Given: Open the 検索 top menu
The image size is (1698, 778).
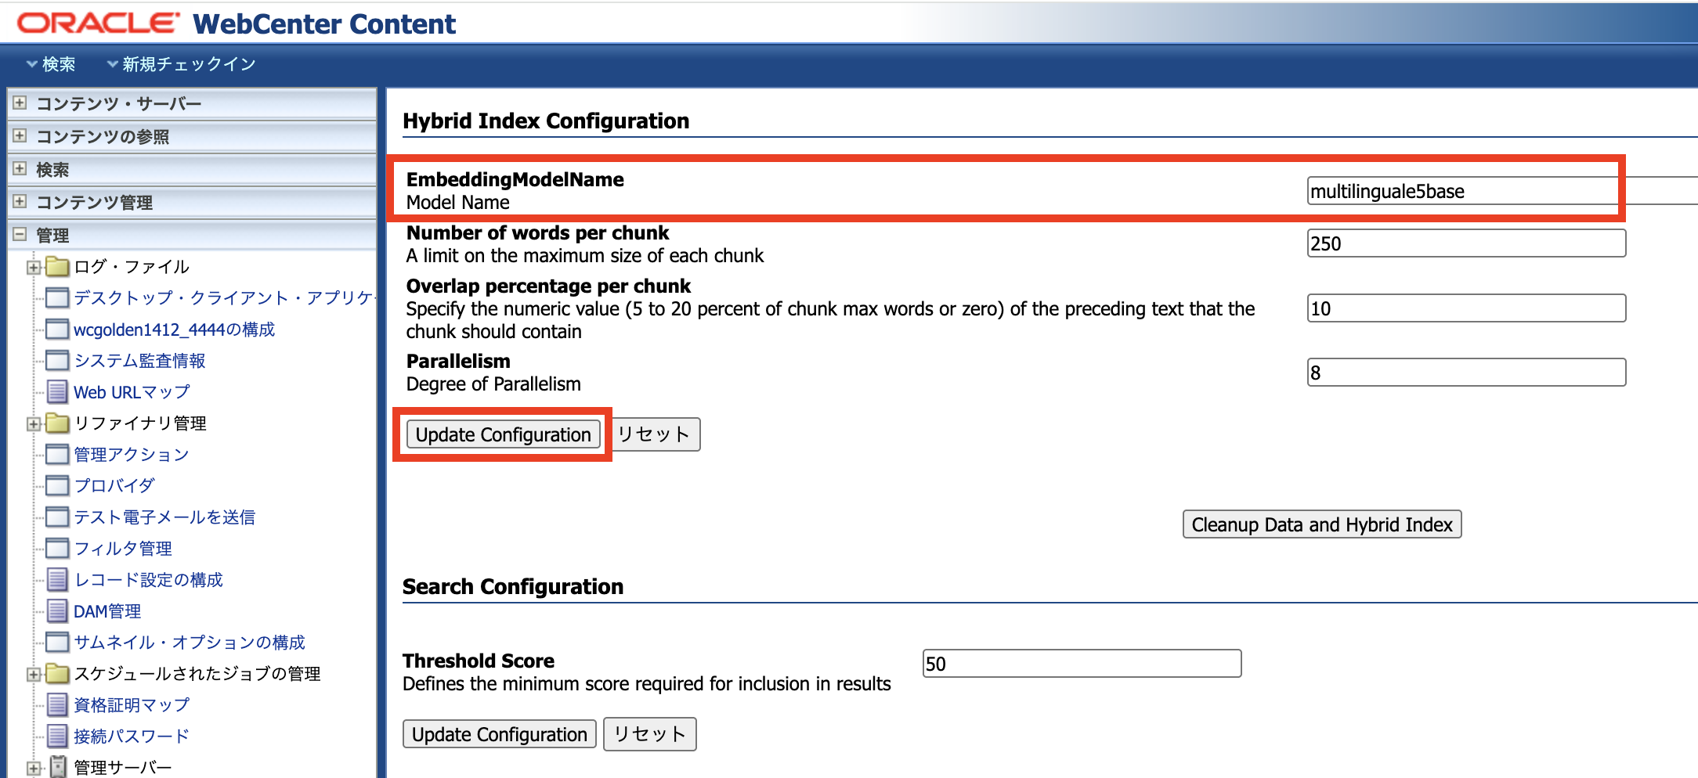Looking at the screenshot, I should pyautogui.click(x=51, y=64).
